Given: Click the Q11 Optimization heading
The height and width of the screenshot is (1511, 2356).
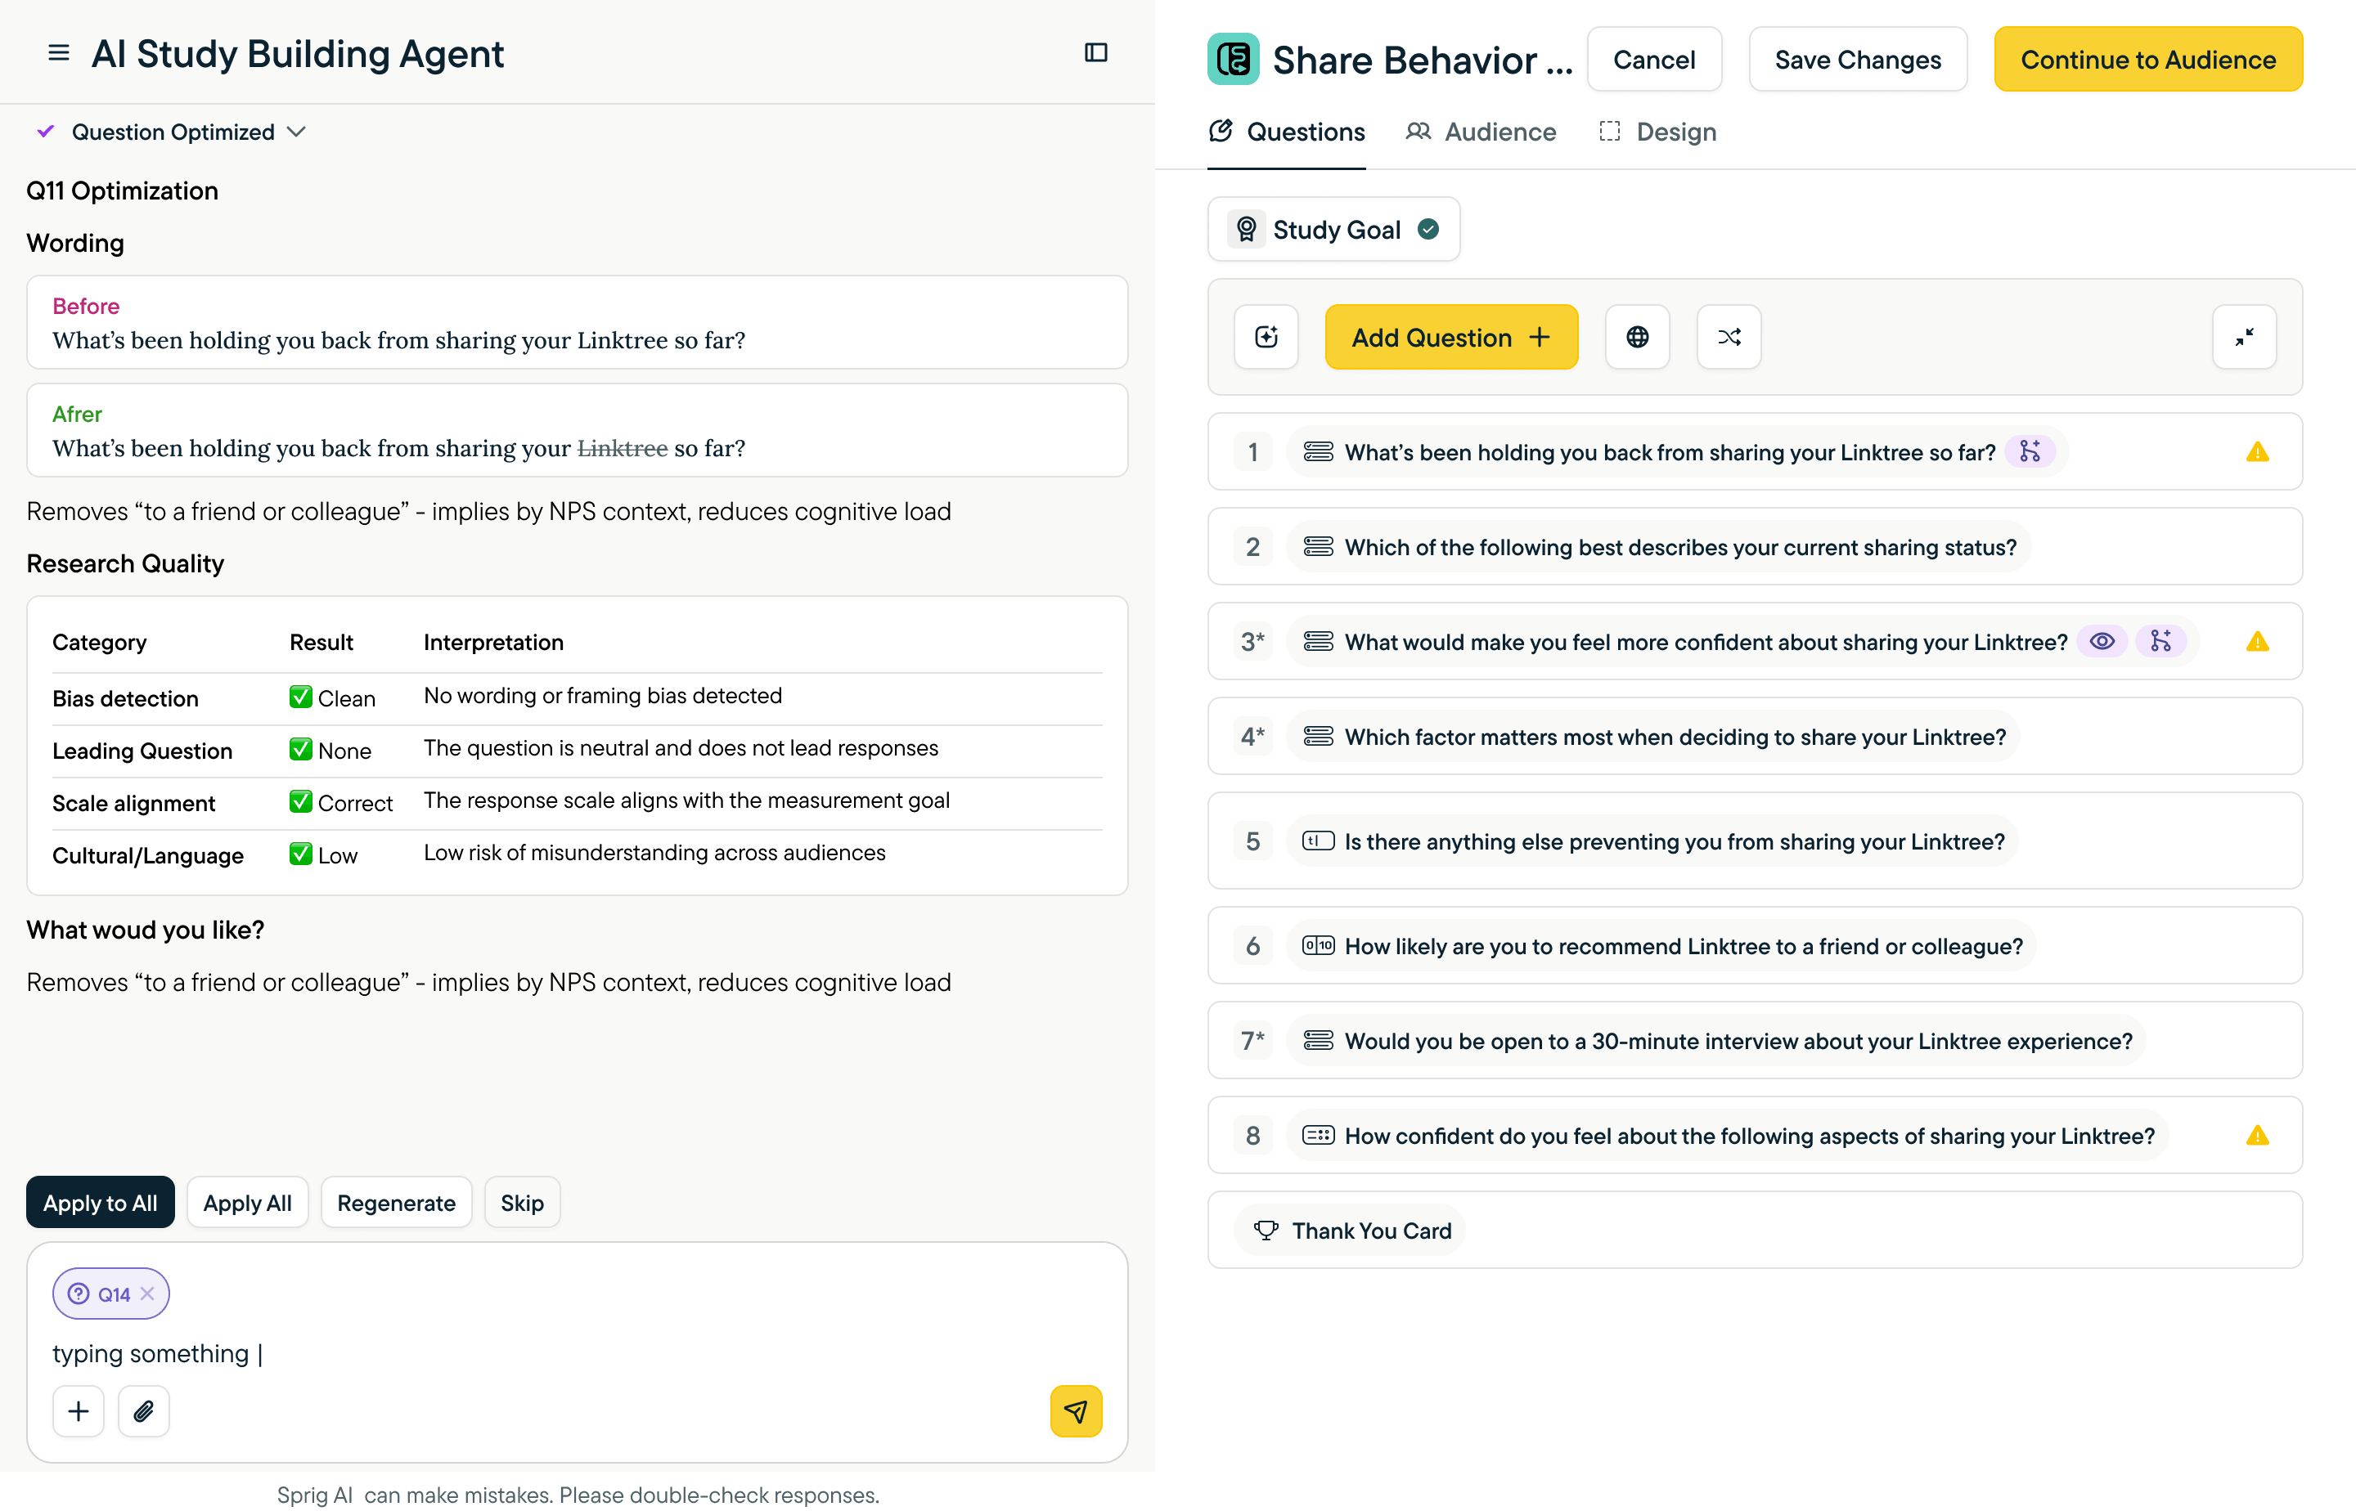Looking at the screenshot, I should click(123, 191).
